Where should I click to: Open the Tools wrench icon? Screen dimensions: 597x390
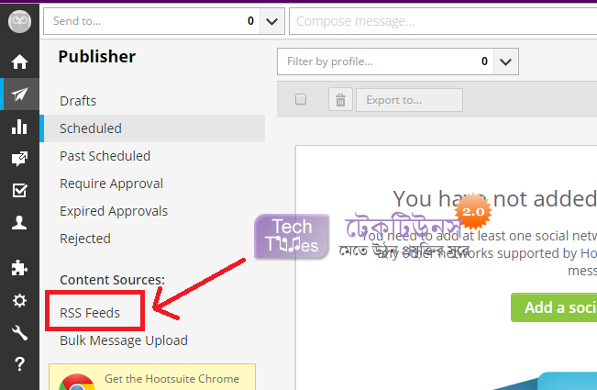[x=19, y=332]
